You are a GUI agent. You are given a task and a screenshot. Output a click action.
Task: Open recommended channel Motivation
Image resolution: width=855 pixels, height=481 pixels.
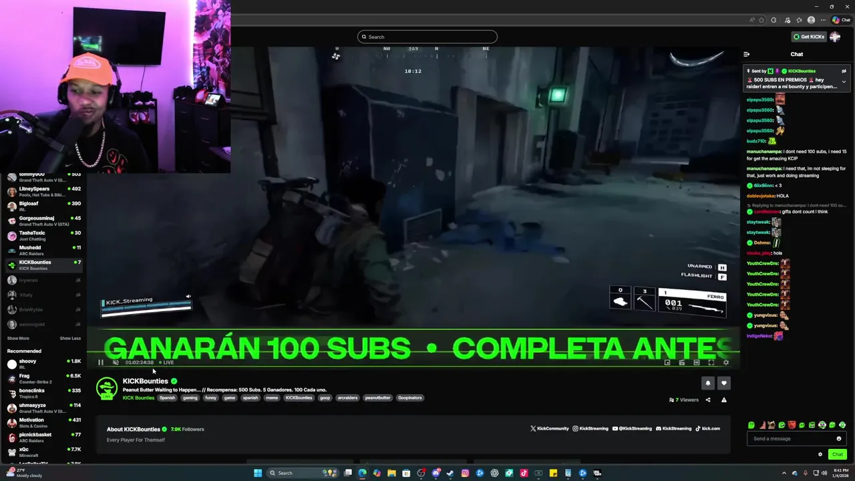coord(43,423)
